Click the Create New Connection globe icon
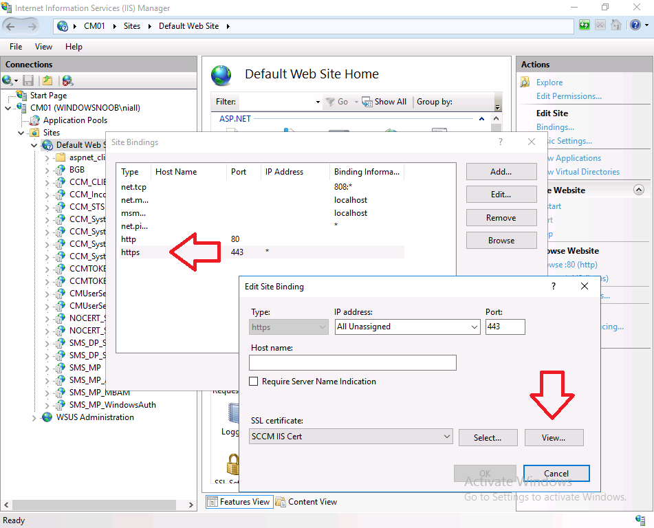This screenshot has height=528, width=654. (x=7, y=80)
